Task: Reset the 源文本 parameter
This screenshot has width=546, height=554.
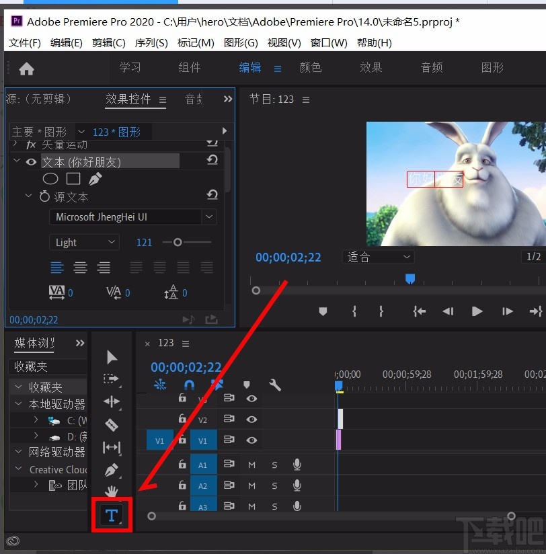Action: tap(212, 195)
